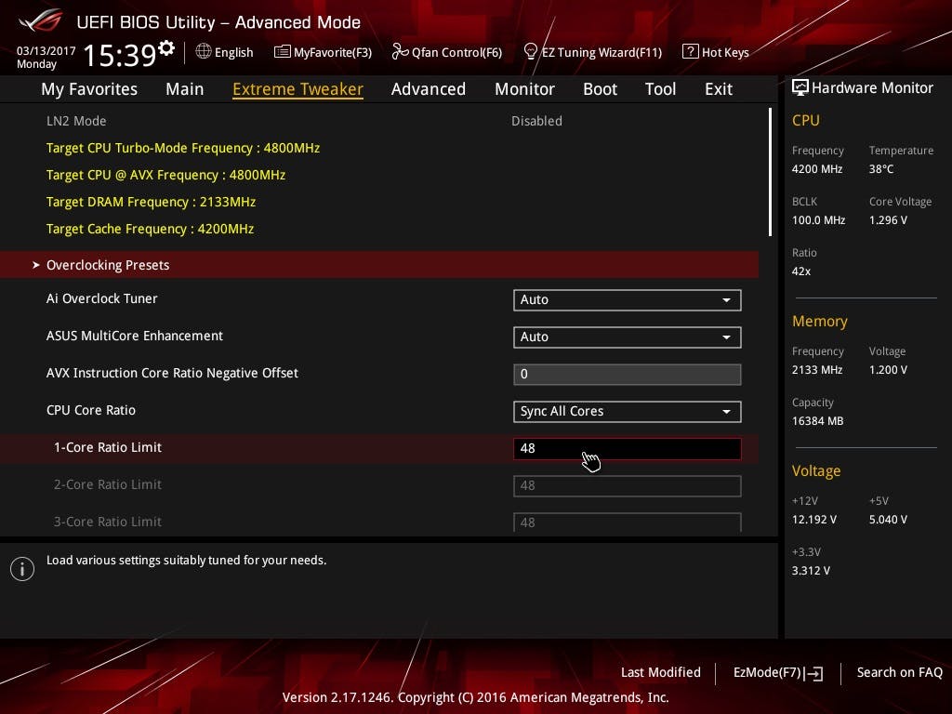Click the info icon in the help area
Image resolution: width=952 pixels, height=714 pixels.
(22, 568)
